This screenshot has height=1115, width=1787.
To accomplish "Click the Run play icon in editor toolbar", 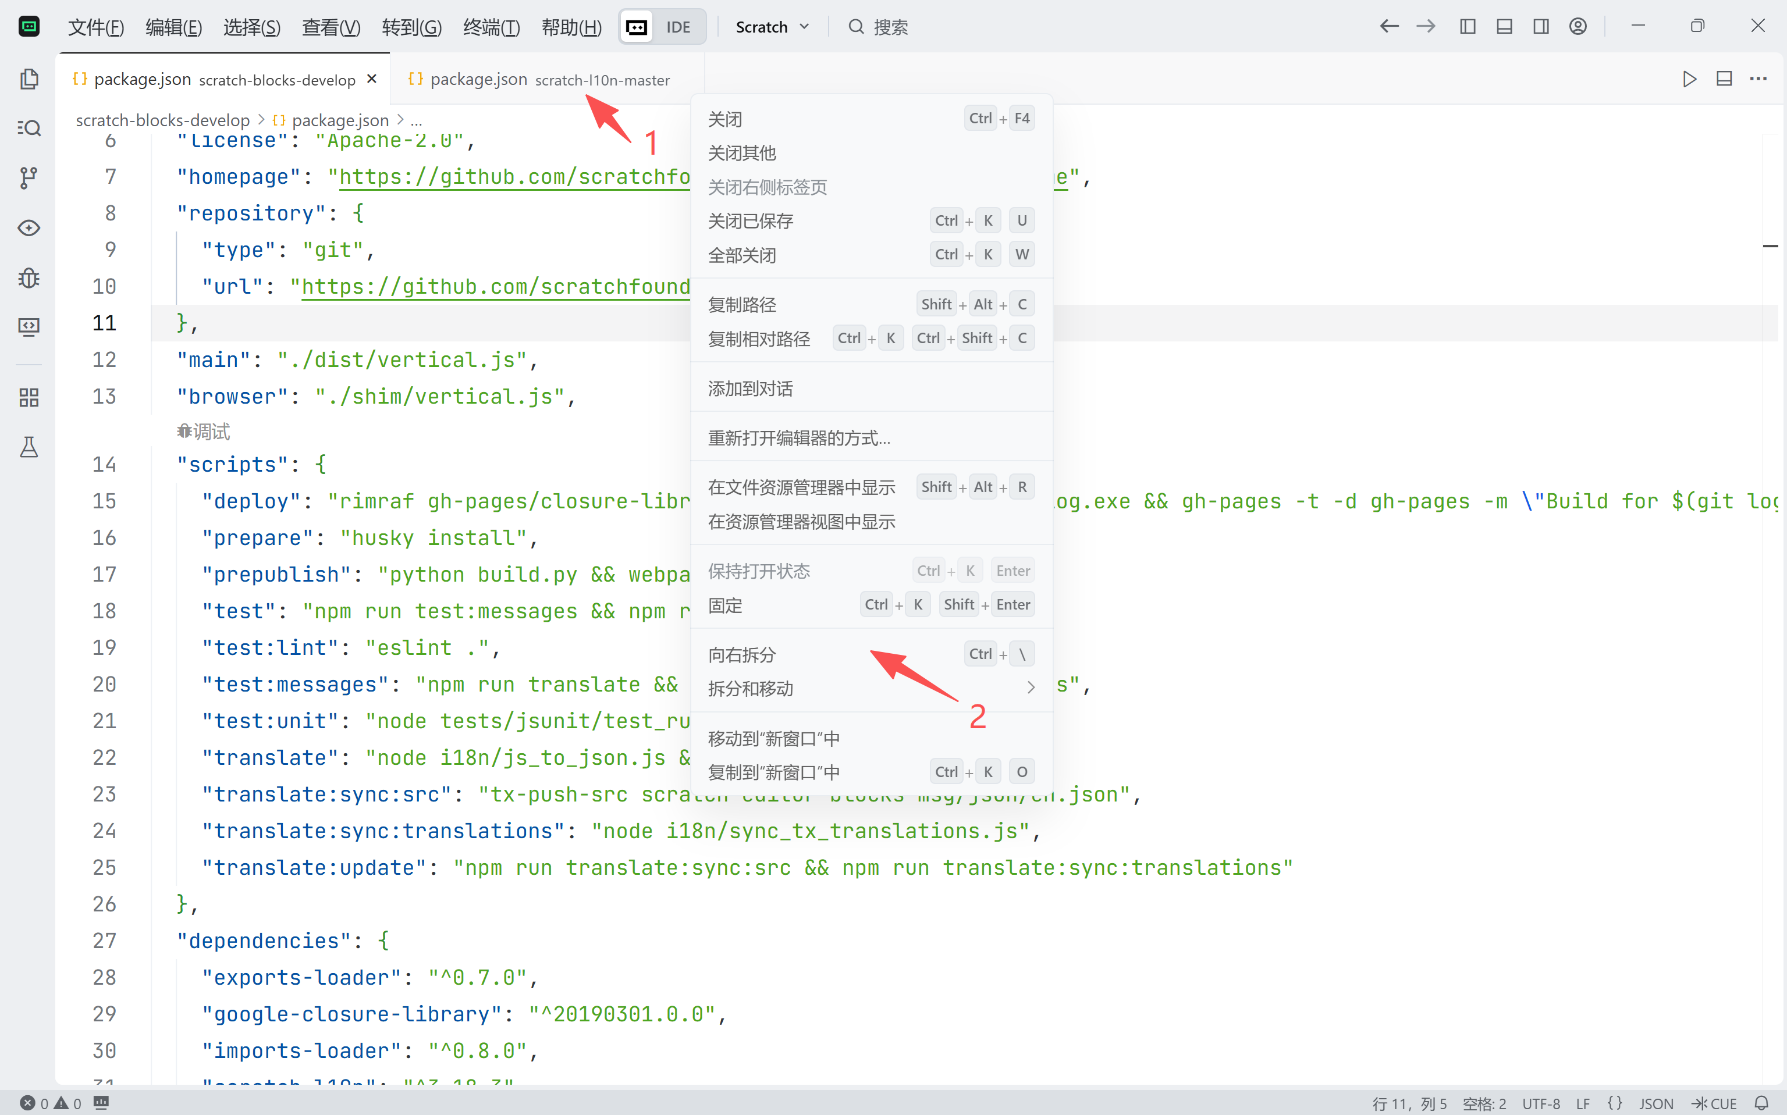I will 1689,79.
